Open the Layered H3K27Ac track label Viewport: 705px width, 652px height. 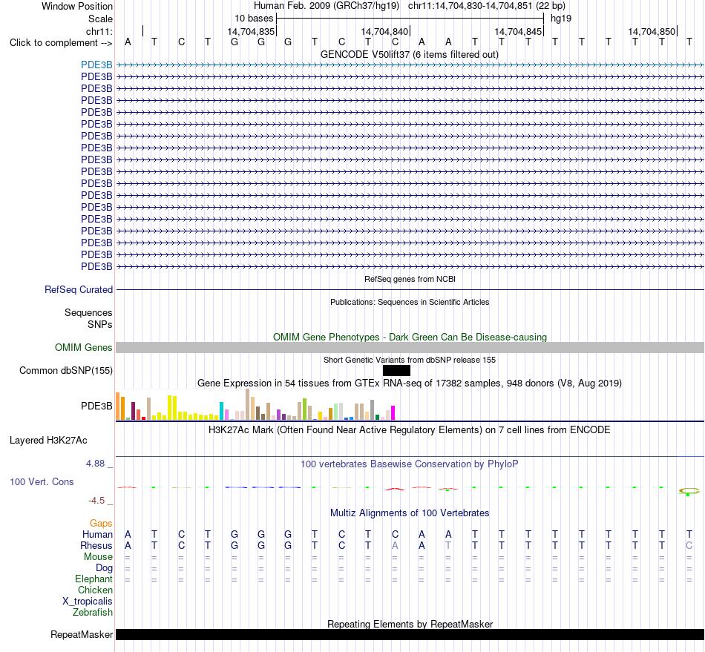pyautogui.click(x=48, y=441)
